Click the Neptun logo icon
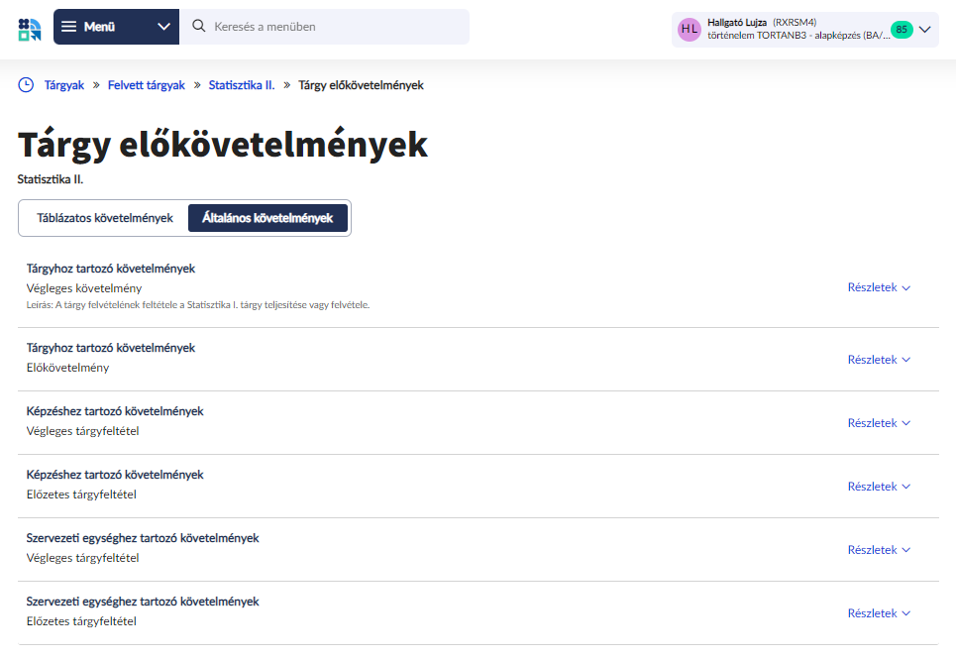 (x=30, y=30)
